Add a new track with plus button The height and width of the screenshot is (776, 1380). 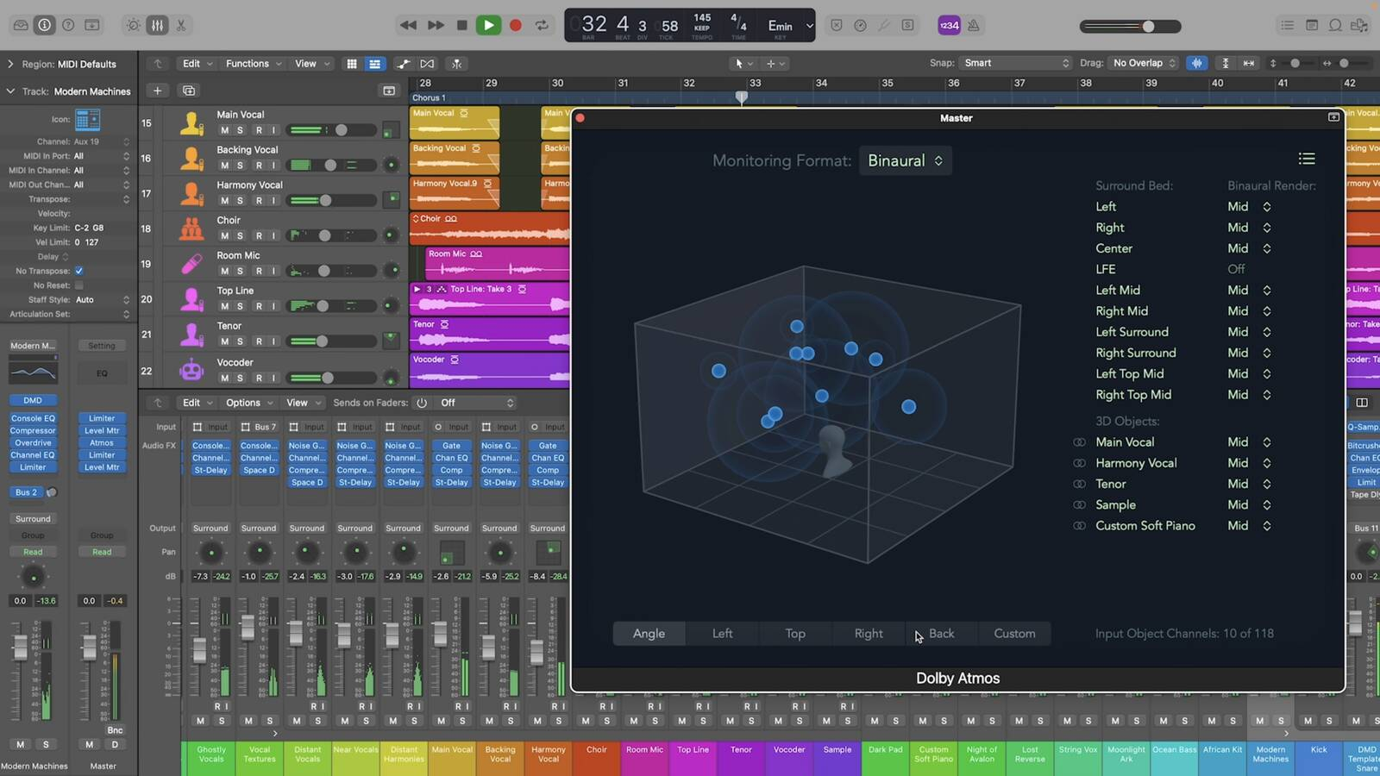click(x=157, y=91)
